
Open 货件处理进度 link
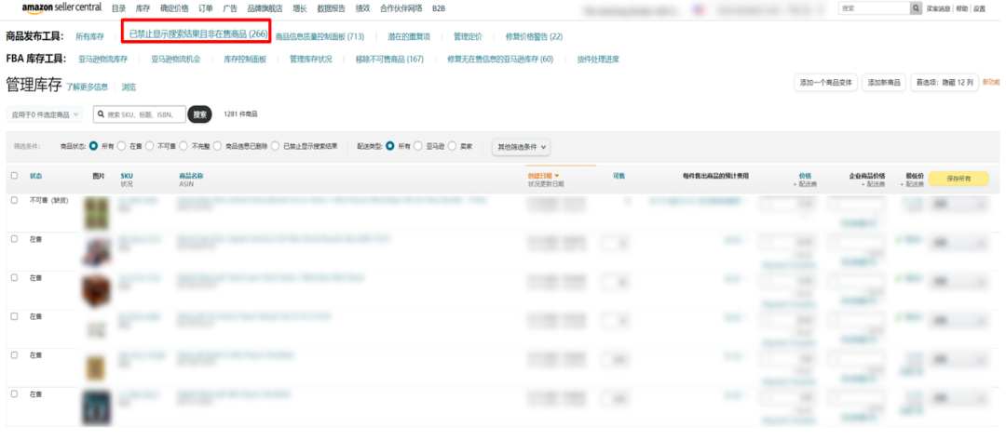coord(598,60)
